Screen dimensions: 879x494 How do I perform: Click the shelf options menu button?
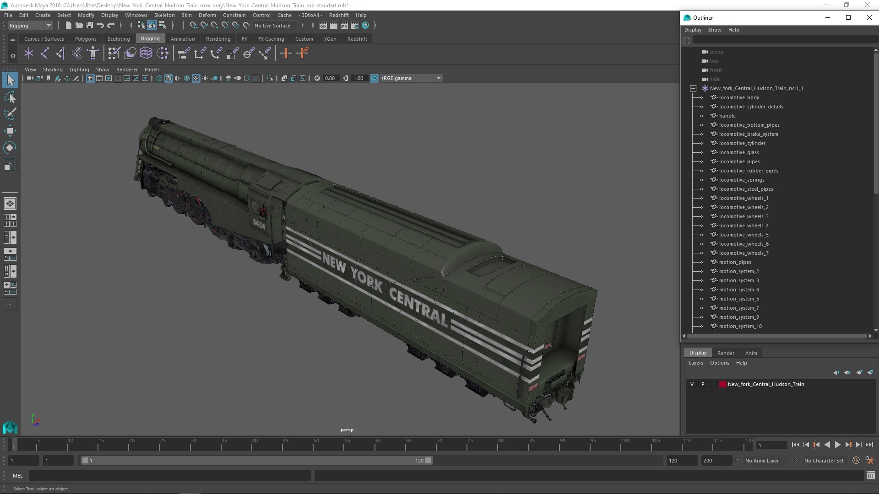pyautogui.click(x=13, y=56)
